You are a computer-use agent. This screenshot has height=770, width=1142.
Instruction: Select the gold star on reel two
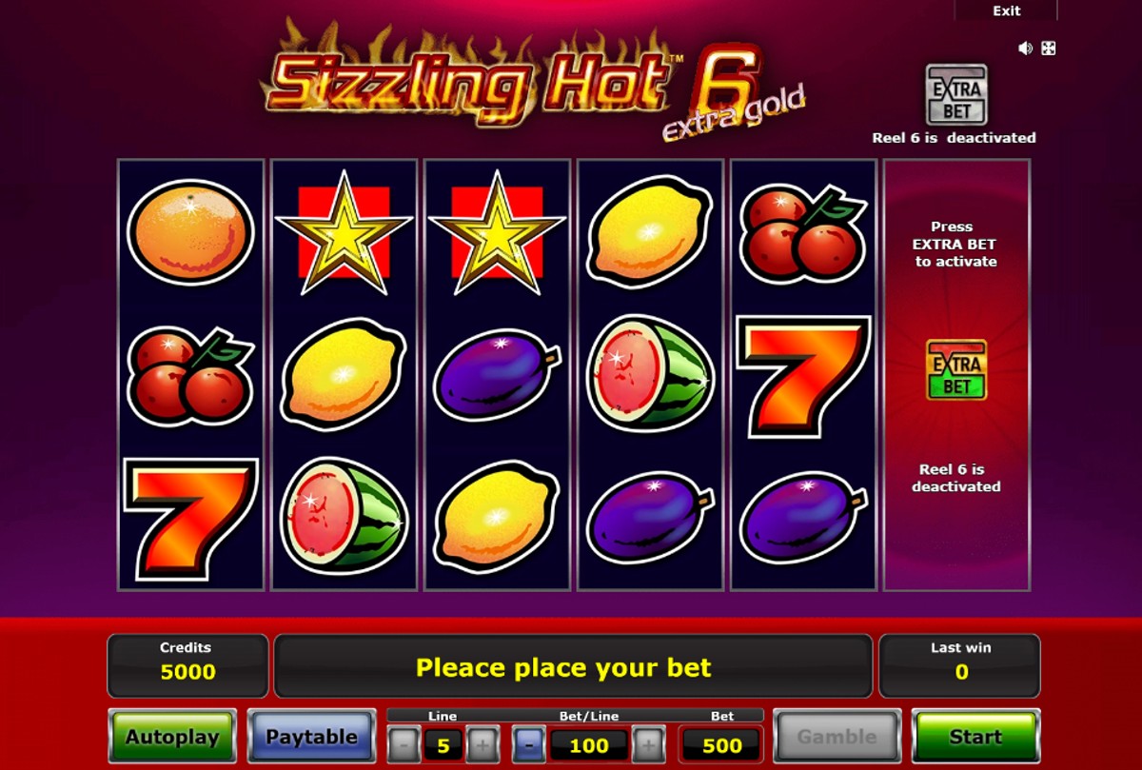tap(344, 232)
